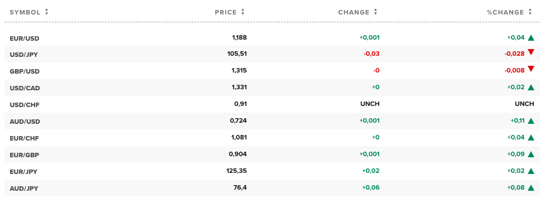The image size is (550, 208).
Task: Click the green up arrow for EUR/GBP
Action: [x=530, y=154]
